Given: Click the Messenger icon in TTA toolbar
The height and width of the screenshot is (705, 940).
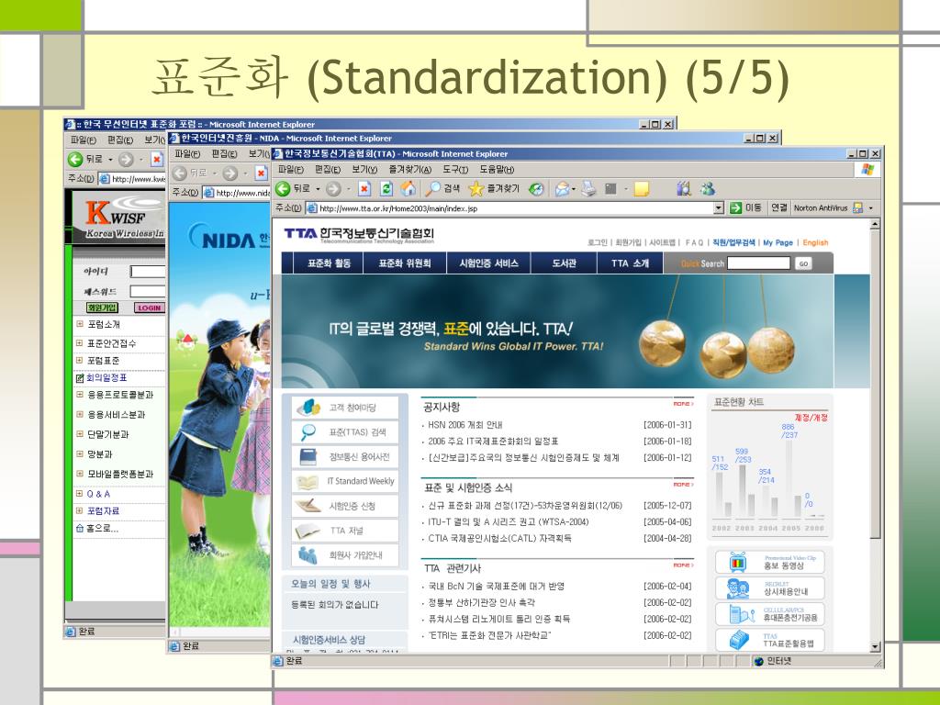Looking at the screenshot, I should click(708, 189).
